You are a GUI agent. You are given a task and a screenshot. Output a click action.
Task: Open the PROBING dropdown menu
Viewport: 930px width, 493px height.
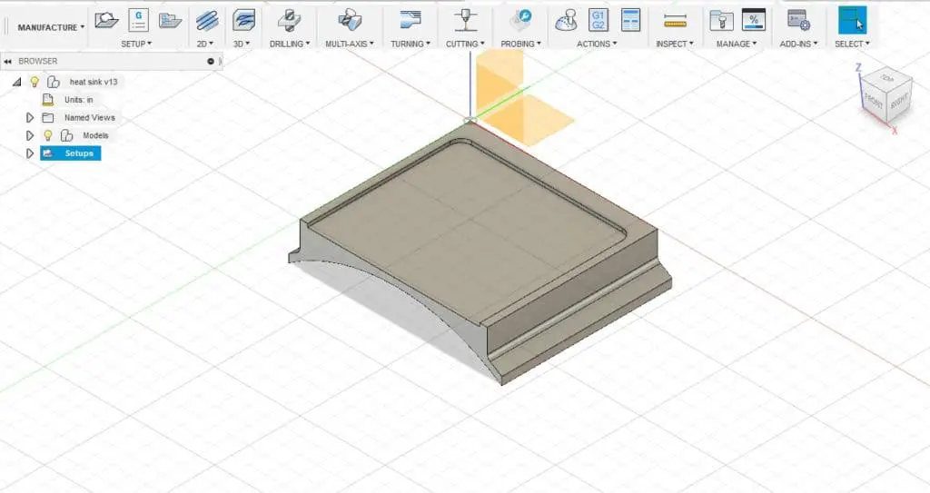click(520, 44)
